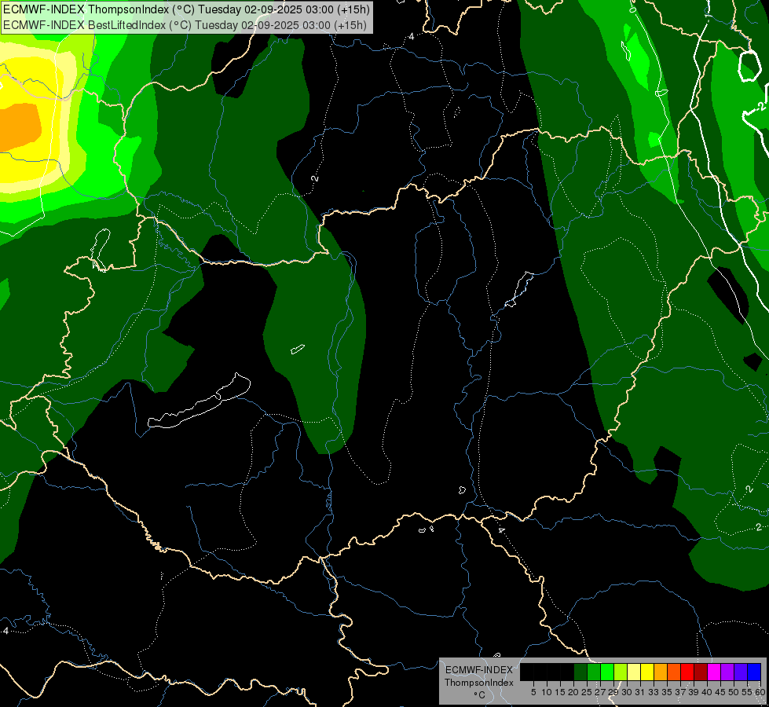Click the ECMWF-INDEX BestLiftedIndex title line
Viewport: 769px width, 707px height.
185,24
